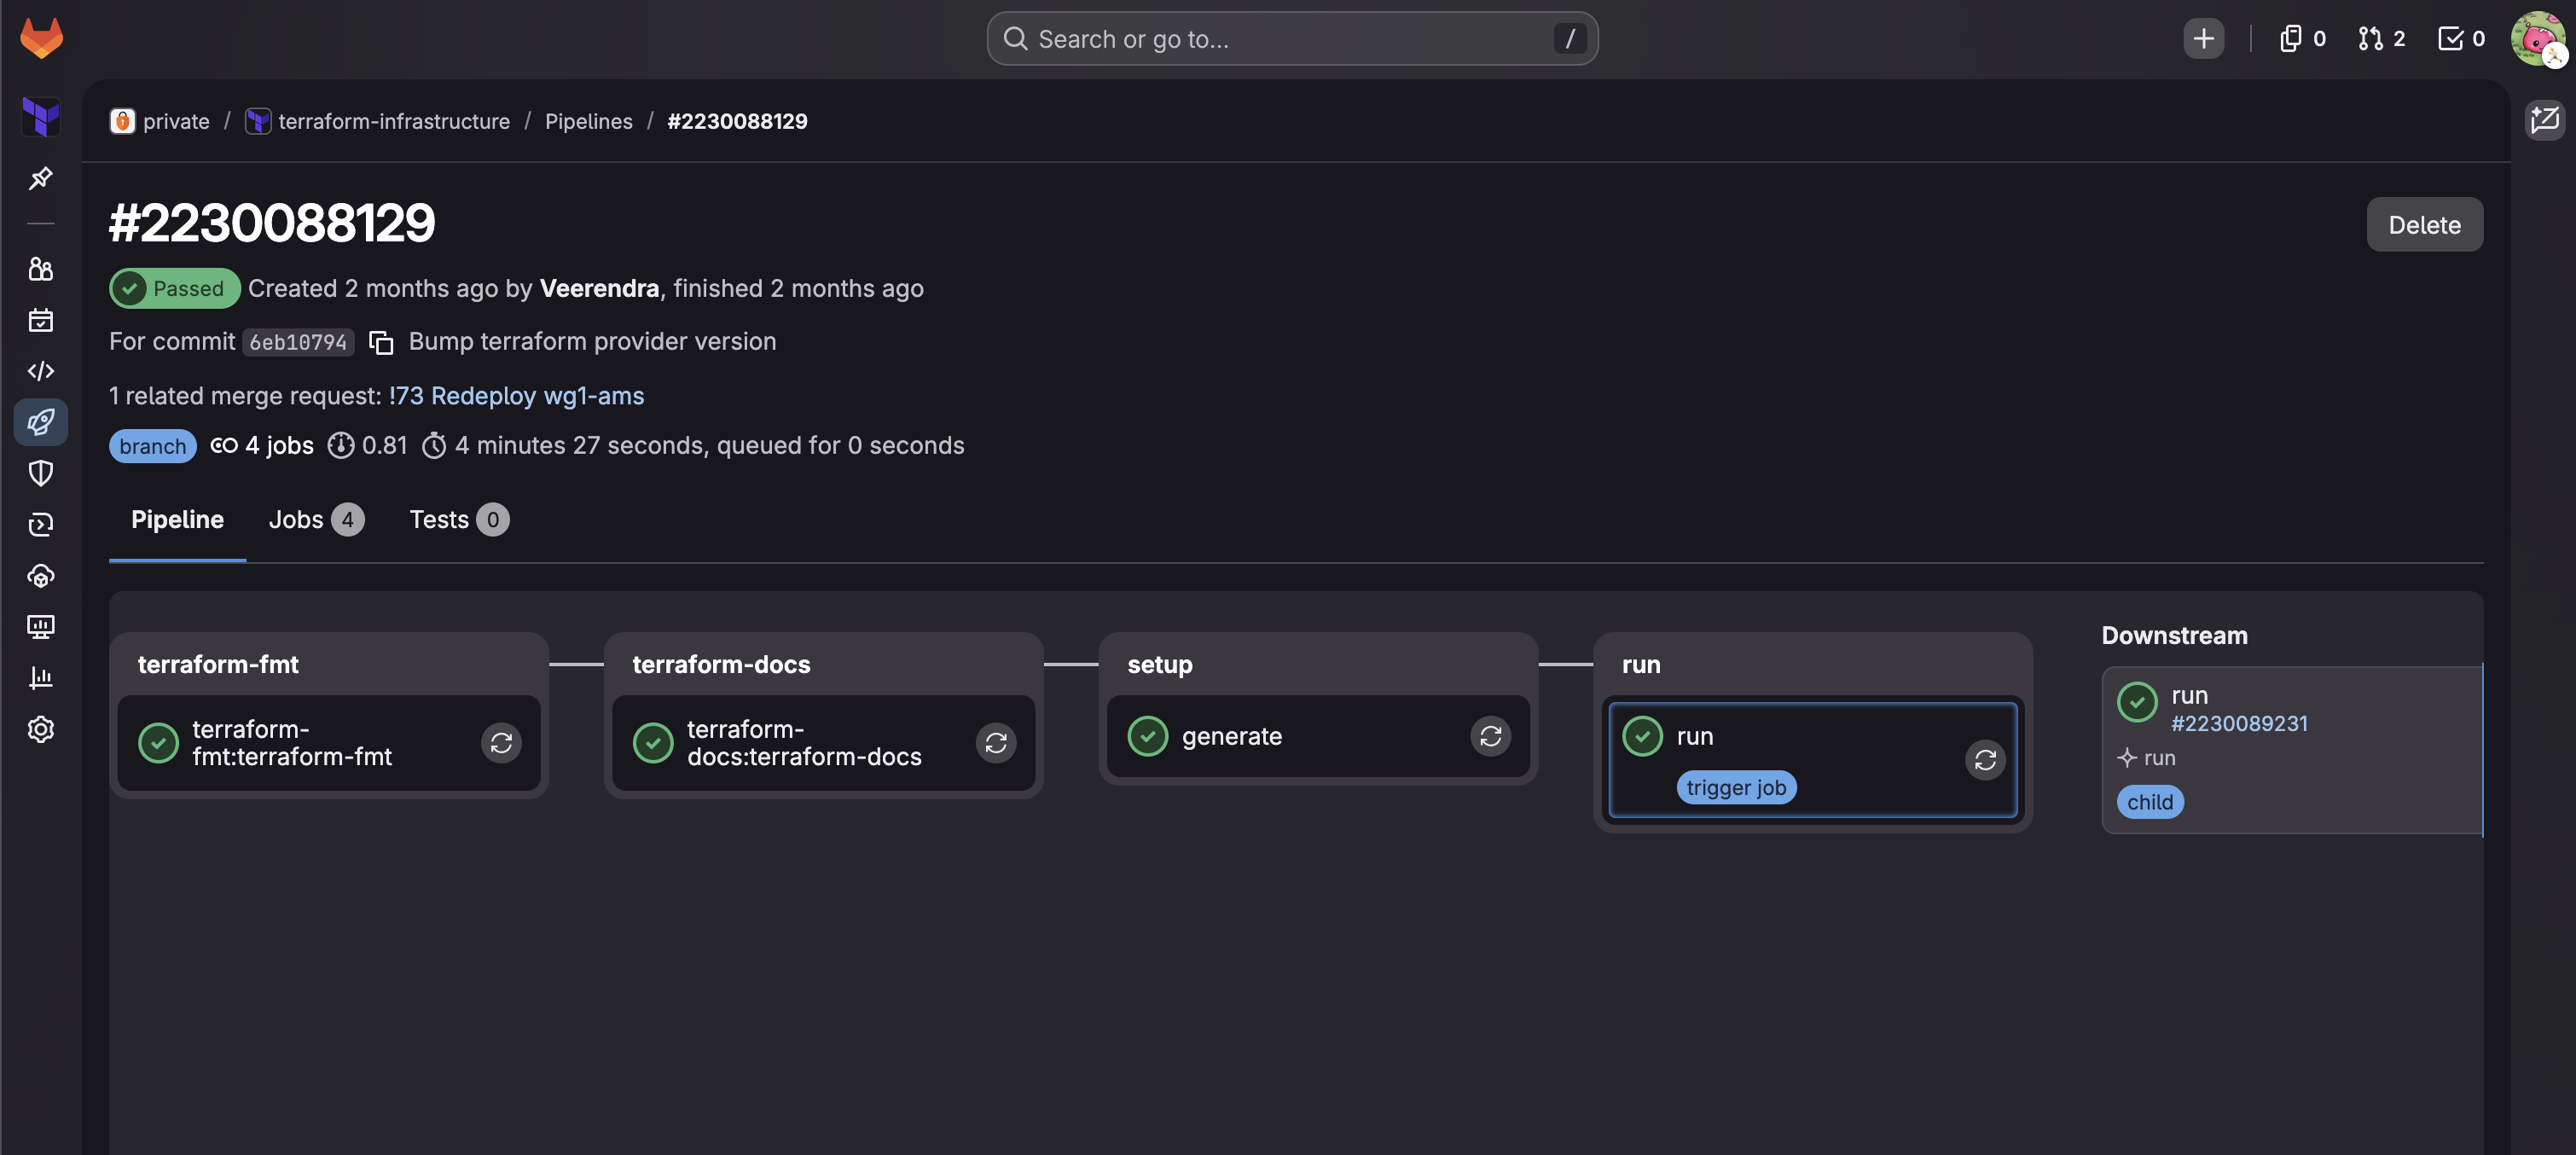Open downstream pipeline #2230089231 link
2576x1155 pixels.
[x=2239, y=723]
